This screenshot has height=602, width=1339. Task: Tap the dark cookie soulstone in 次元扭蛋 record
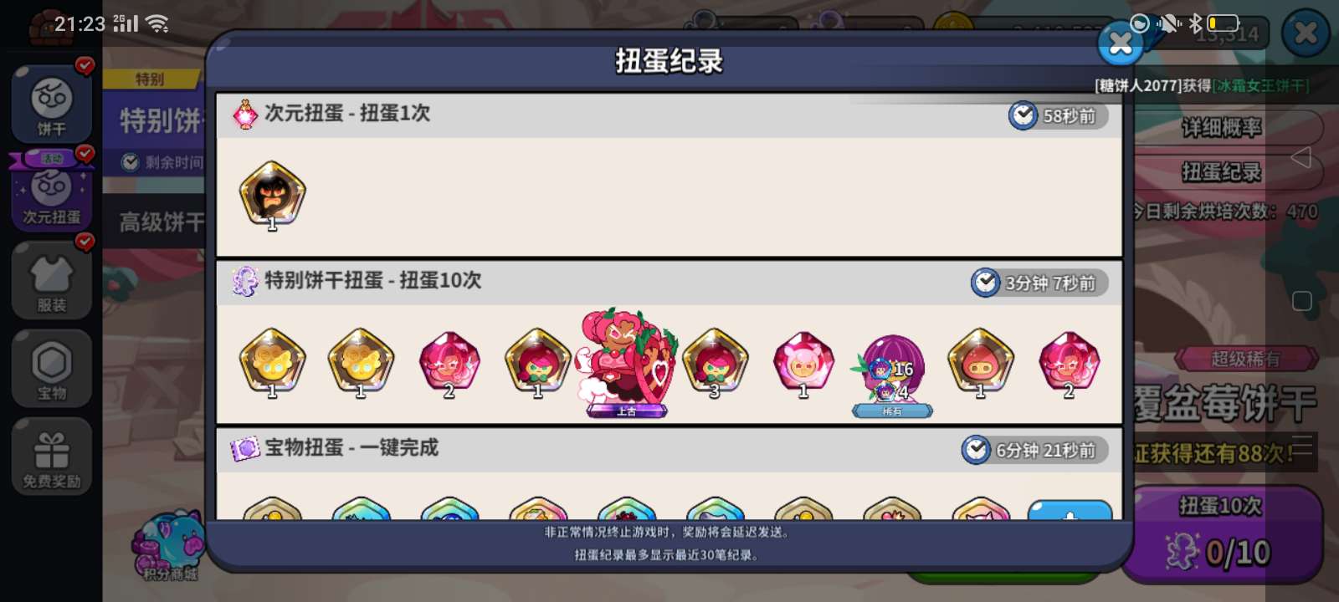coord(272,195)
